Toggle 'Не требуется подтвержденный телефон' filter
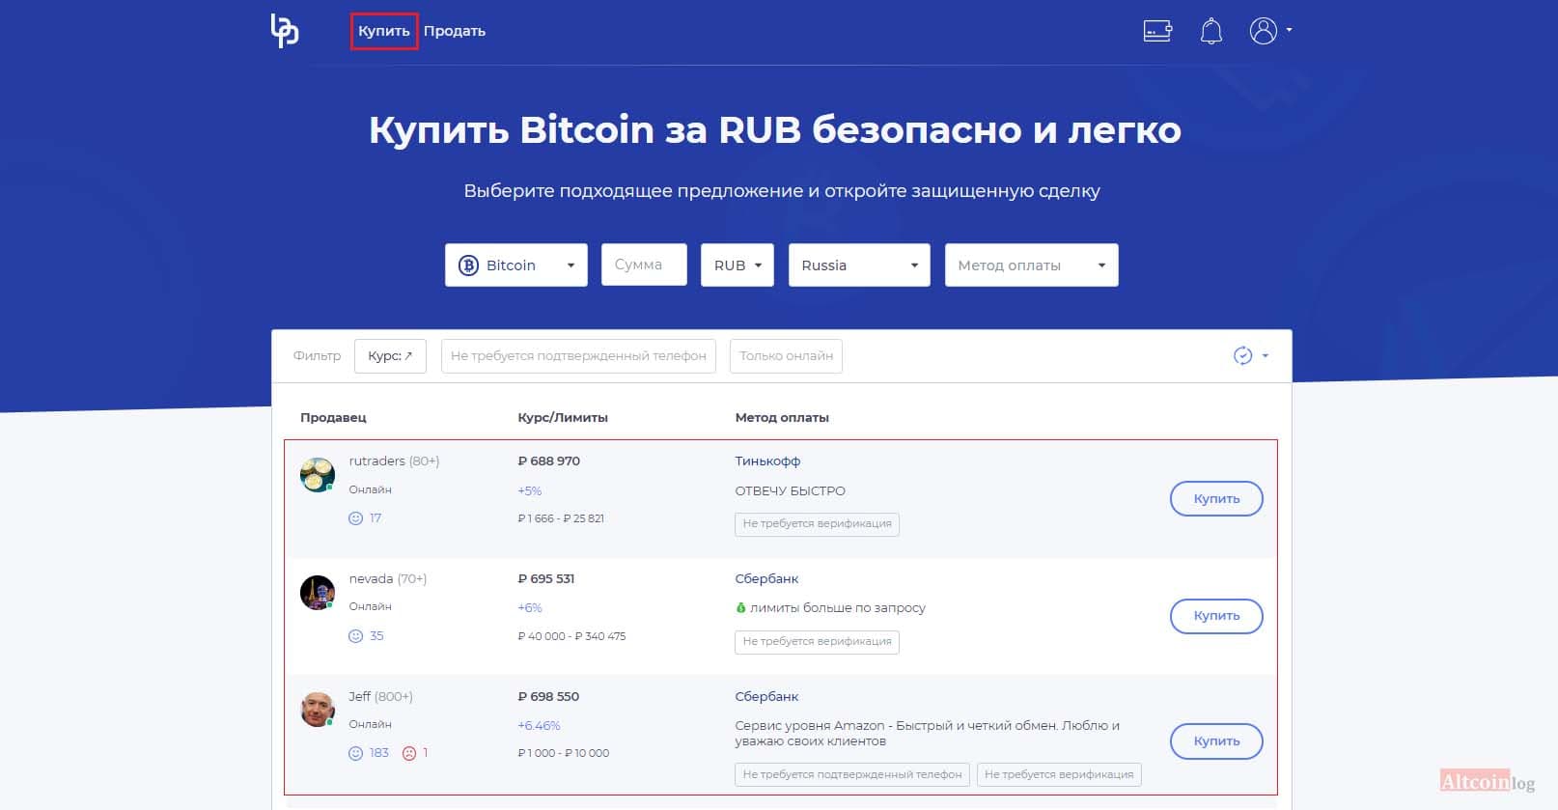 click(x=578, y=355)
